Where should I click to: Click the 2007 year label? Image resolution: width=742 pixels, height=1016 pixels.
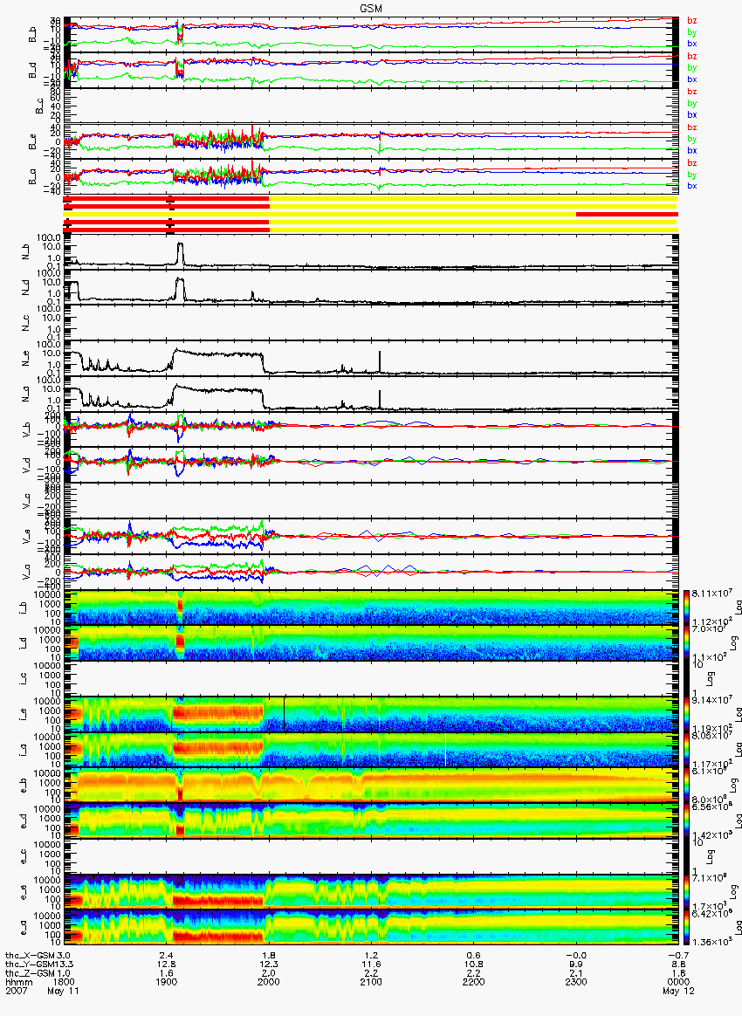click(x=16, y=991)
